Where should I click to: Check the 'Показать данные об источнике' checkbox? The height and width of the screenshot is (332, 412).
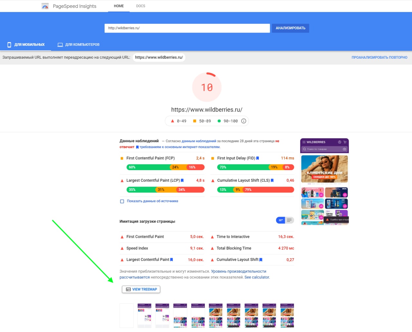[122, 201]
